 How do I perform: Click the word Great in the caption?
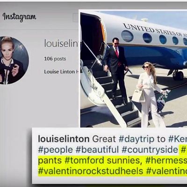(104, 139)
